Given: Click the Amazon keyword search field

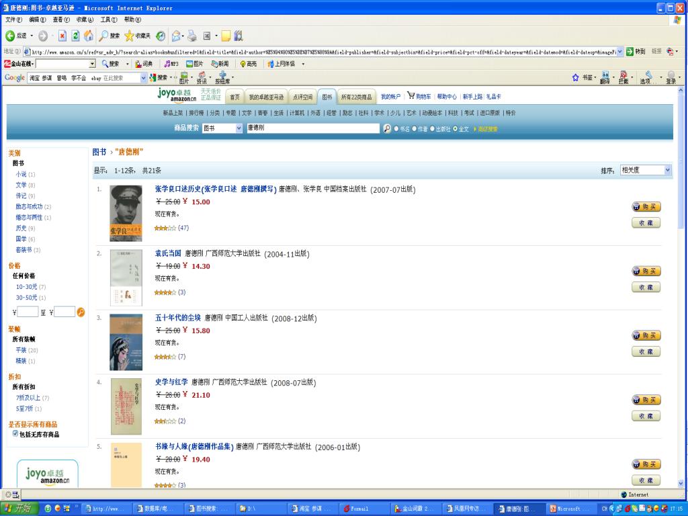Looking at the screenshot, I should 313,128.
